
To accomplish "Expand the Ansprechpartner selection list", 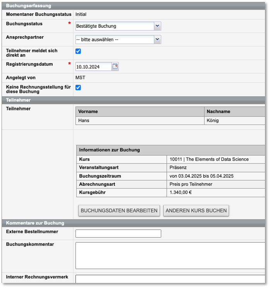I will 118,39.
